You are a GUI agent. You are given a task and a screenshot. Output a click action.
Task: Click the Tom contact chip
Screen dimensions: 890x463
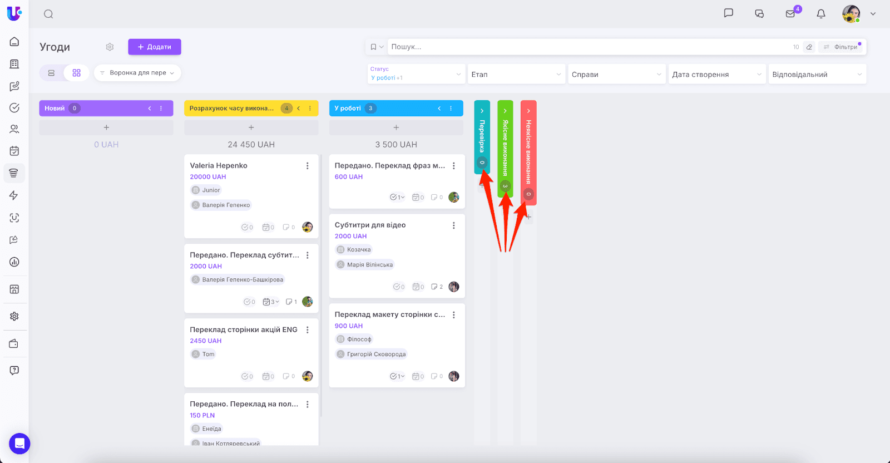pyautogui.click(x=203, y=354)
